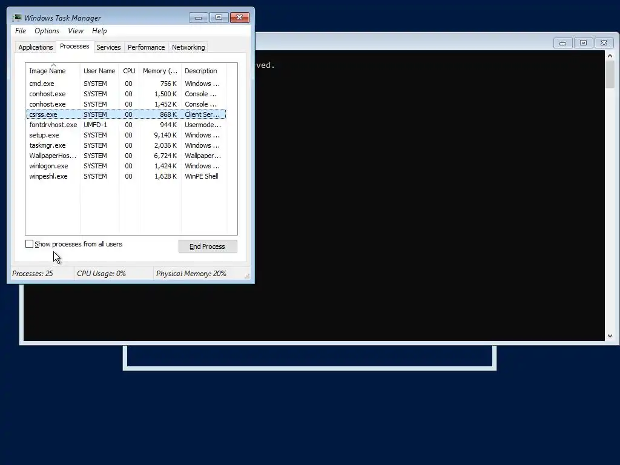This screenshot has width=620, height=465.
Task: Switch to the Applications tab
Action: (x=36, y=47)
